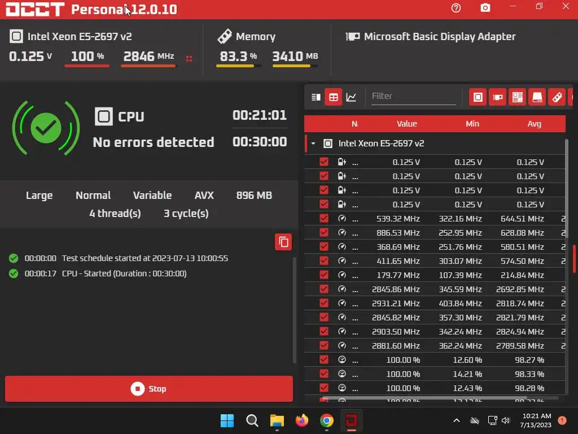Click the network icon in system tray

tap(492, 420)
